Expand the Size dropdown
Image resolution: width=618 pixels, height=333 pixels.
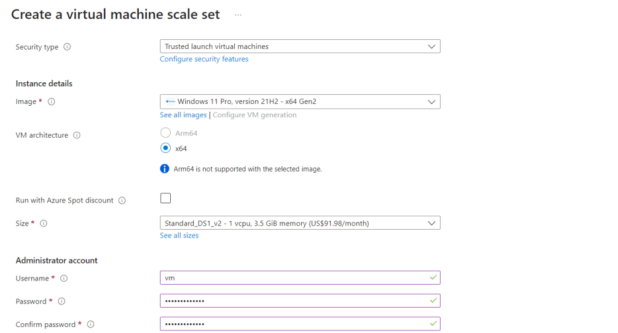[x=300, y=223]
